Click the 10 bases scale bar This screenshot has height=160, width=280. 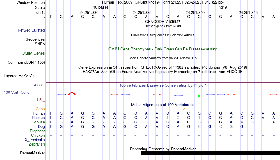point(163,7)
